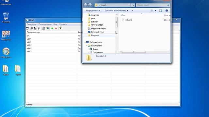Go forward in the Explorer window
Screen dimensions: 209x117
coord(90,5)
